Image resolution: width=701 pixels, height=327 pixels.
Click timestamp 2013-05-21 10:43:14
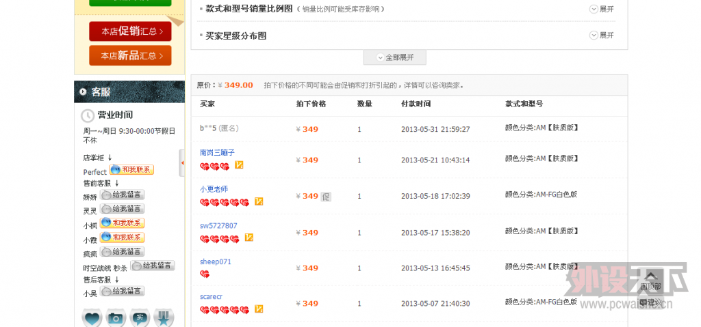point(435,160)
